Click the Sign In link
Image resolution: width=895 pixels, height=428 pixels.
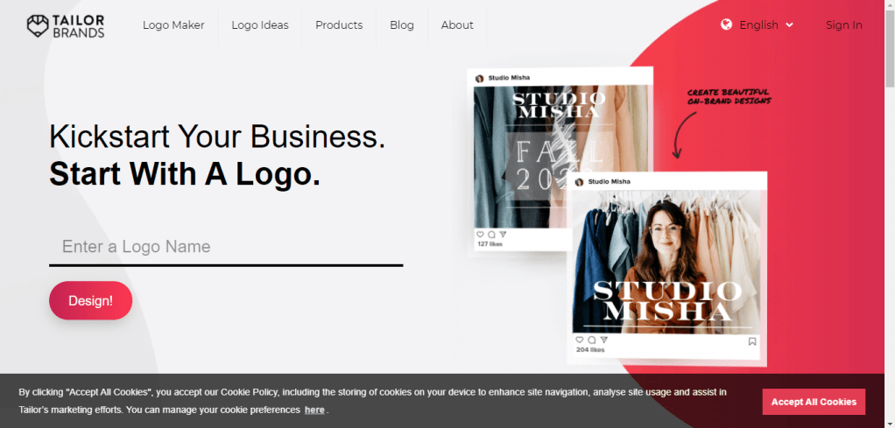pos(843,25)
